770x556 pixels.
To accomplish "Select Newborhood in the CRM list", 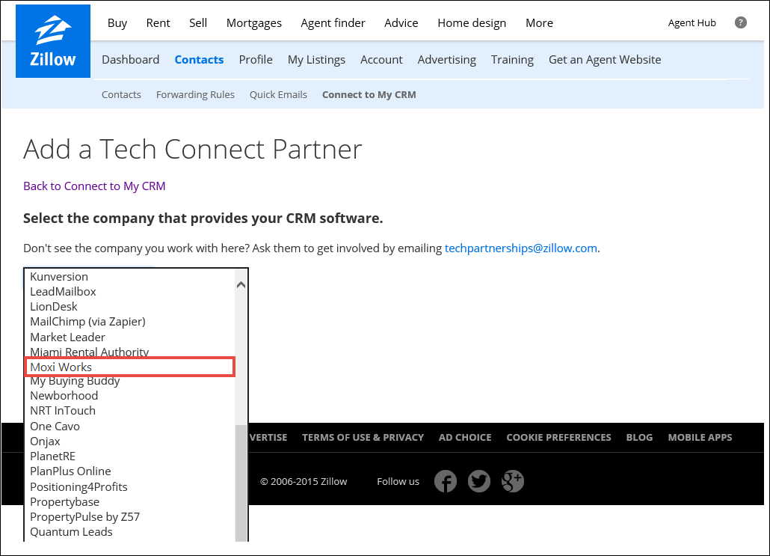I will 130,396.
